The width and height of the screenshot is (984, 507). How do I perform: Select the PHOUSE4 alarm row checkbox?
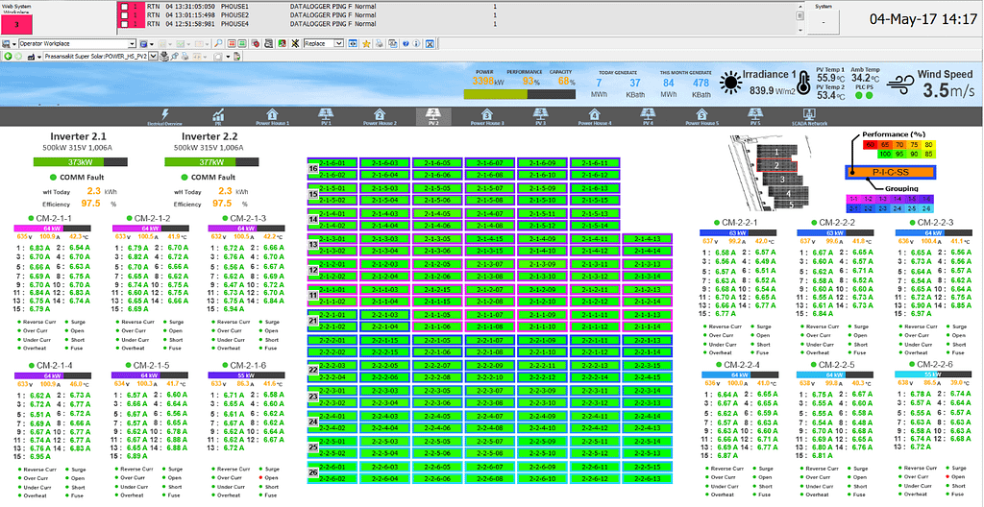point(125,23)
